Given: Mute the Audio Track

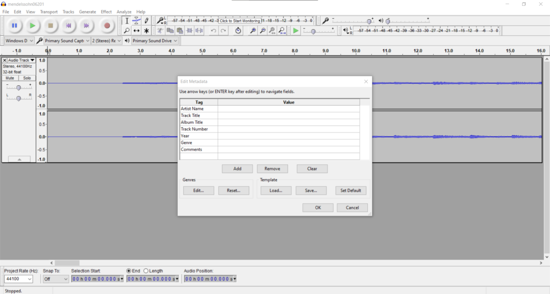Looking at the screenshot, I should [10, 78].
